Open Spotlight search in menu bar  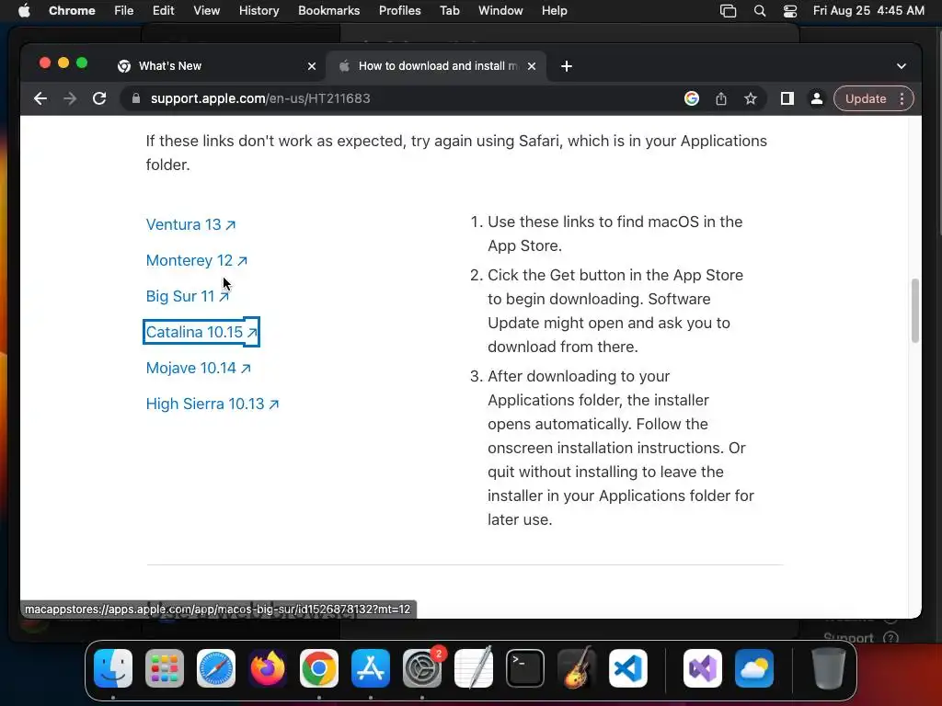759,11
